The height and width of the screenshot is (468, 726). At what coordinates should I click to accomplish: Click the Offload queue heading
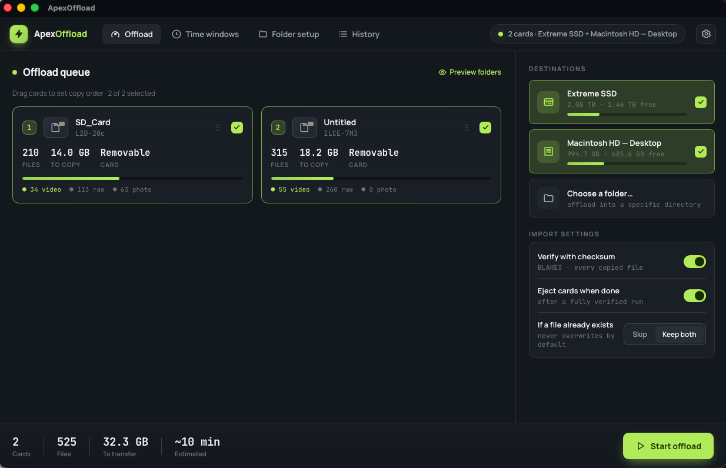(56, 72)
